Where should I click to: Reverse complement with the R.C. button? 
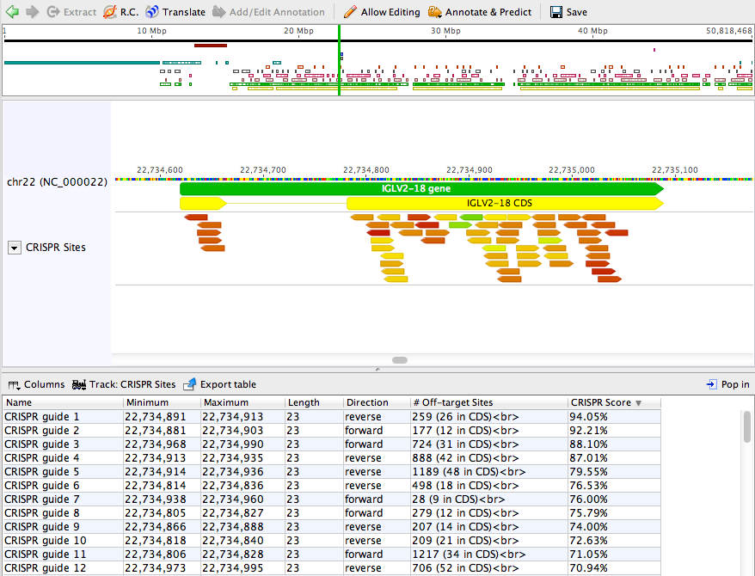[121, 12]
